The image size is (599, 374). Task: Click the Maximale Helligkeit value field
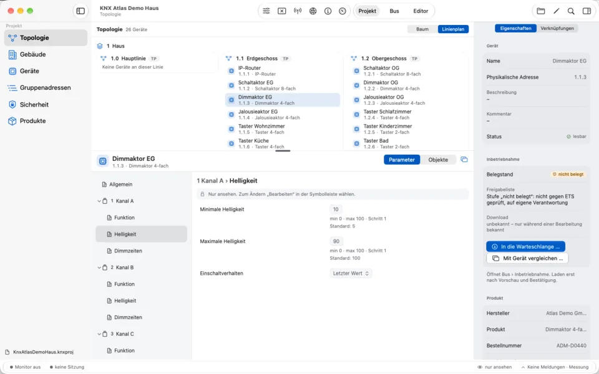(336, 242)
